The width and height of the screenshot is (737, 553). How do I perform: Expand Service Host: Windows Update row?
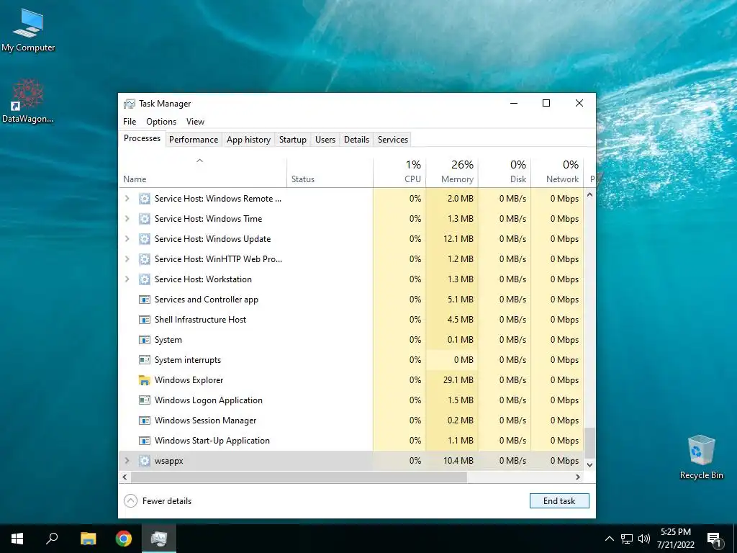coord(127,239)
